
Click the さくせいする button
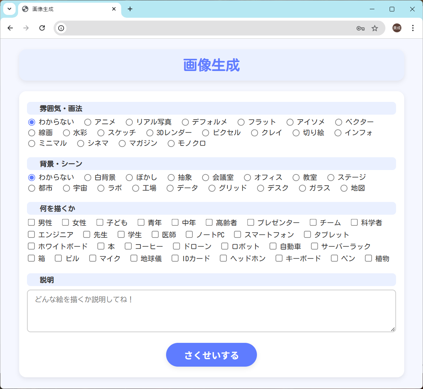(211, 355)
